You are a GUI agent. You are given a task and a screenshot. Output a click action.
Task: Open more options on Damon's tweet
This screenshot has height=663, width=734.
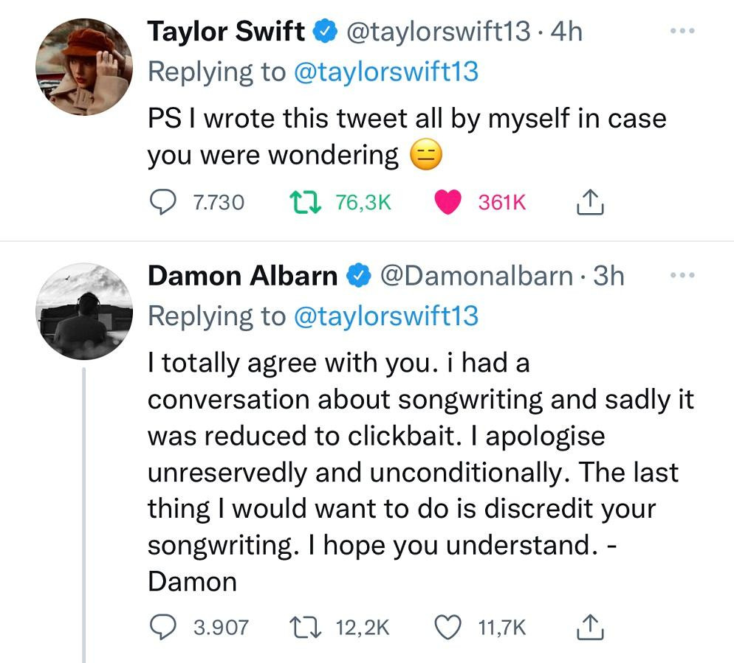(684, 274)
